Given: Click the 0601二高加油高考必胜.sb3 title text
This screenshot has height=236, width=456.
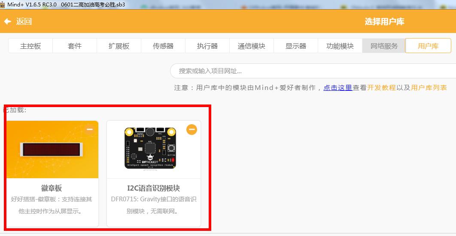Looking at the screenshot, I should 93,4.
